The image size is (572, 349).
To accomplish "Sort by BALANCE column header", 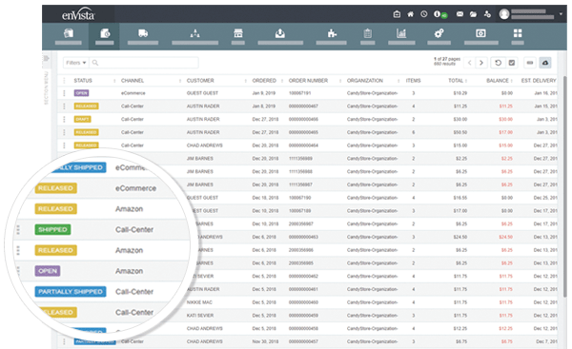I will [x=498, y=81].
